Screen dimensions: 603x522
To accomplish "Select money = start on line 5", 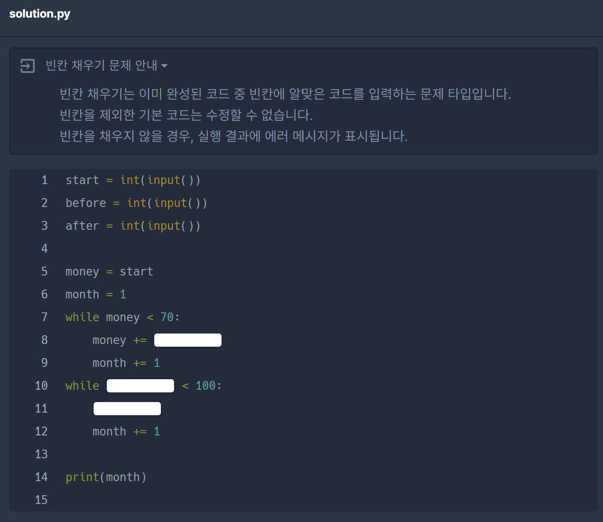I will pyautogui.click(x=109, y=271).
